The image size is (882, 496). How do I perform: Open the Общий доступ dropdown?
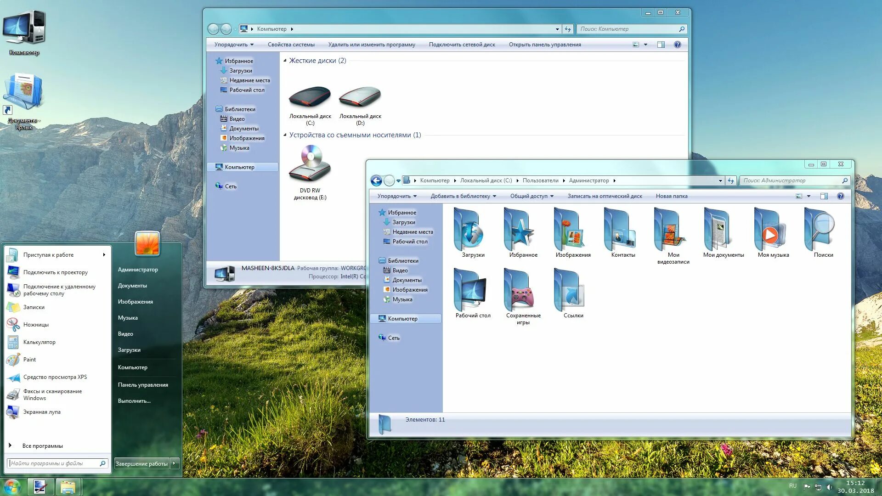point(531,196)
